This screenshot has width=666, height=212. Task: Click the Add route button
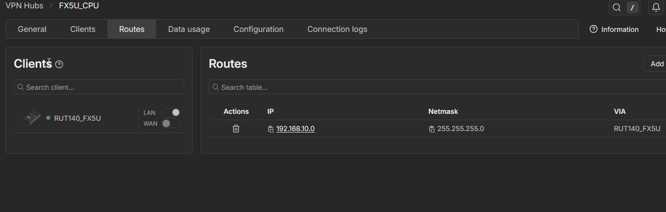point(656,64)
